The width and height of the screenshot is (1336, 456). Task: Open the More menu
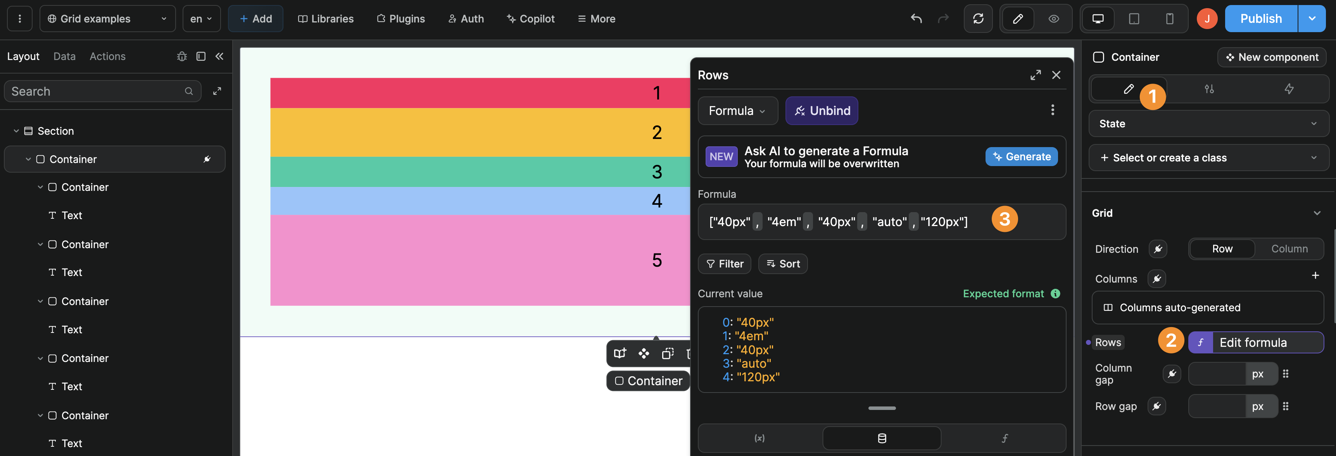click(596, 19)
